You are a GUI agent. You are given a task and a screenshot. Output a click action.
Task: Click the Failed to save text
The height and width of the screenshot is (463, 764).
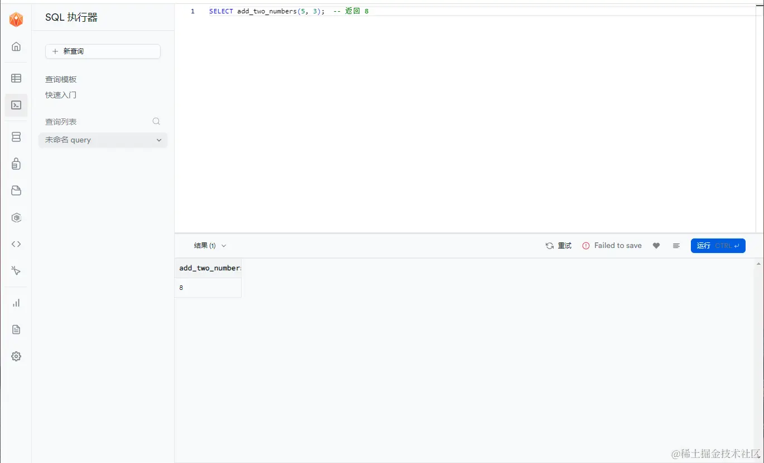tap(618, 246)
